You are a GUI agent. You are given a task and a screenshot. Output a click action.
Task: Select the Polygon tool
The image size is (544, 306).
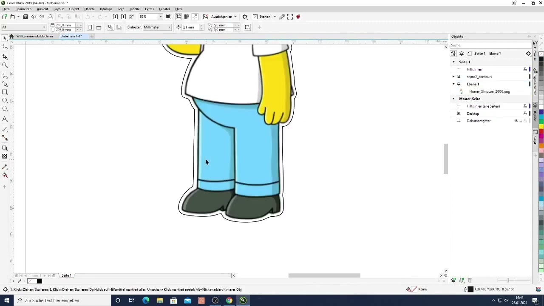click(x=5, y=109)
